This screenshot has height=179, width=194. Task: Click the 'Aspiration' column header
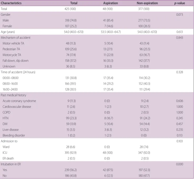111,3
